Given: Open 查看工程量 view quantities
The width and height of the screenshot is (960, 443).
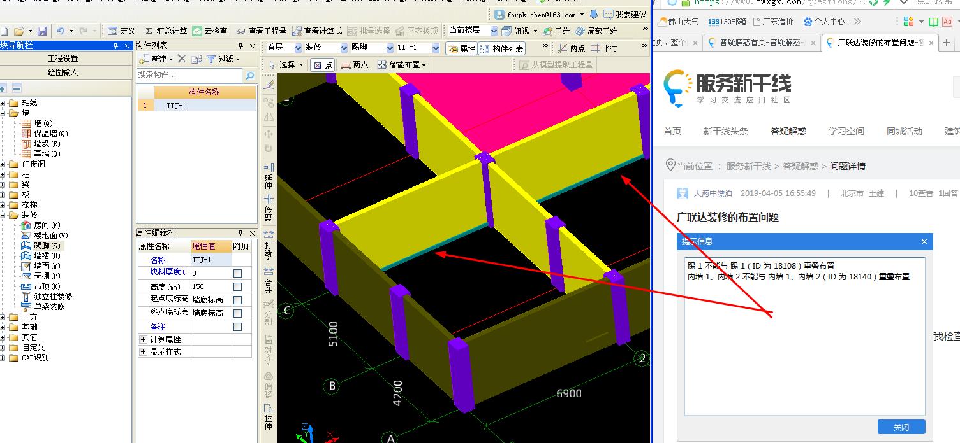Looking at the screenshot, I should (261, 31).
